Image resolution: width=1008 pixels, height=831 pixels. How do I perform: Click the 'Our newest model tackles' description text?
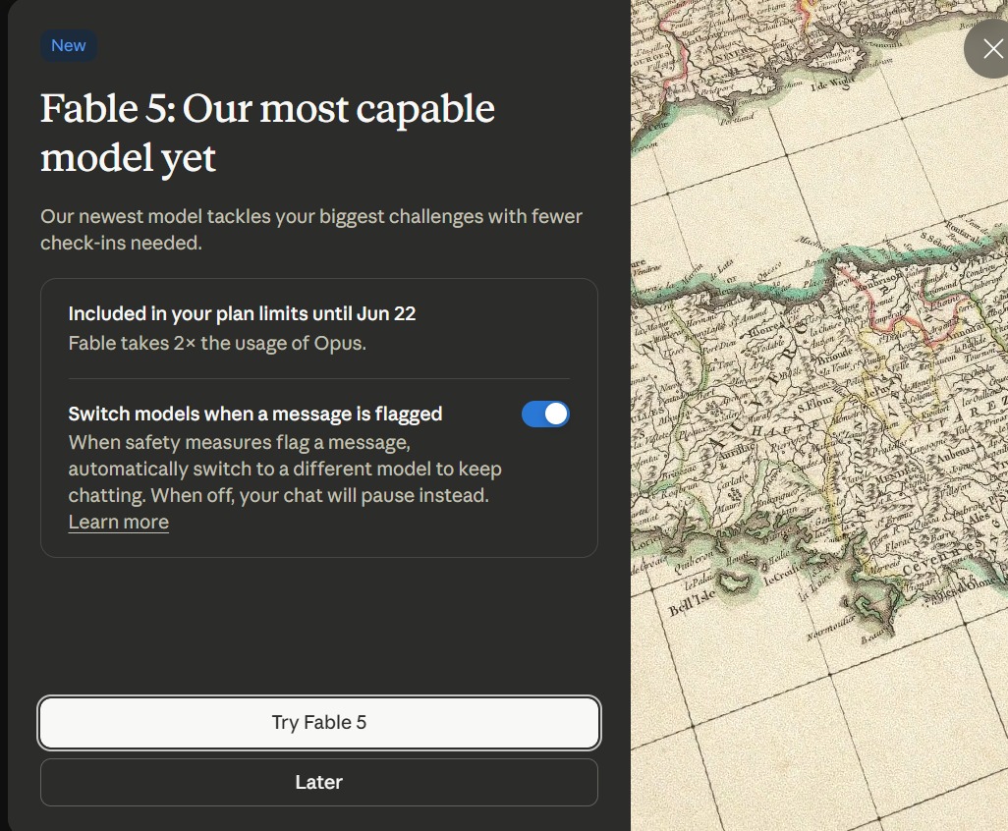tap(311, 230)
